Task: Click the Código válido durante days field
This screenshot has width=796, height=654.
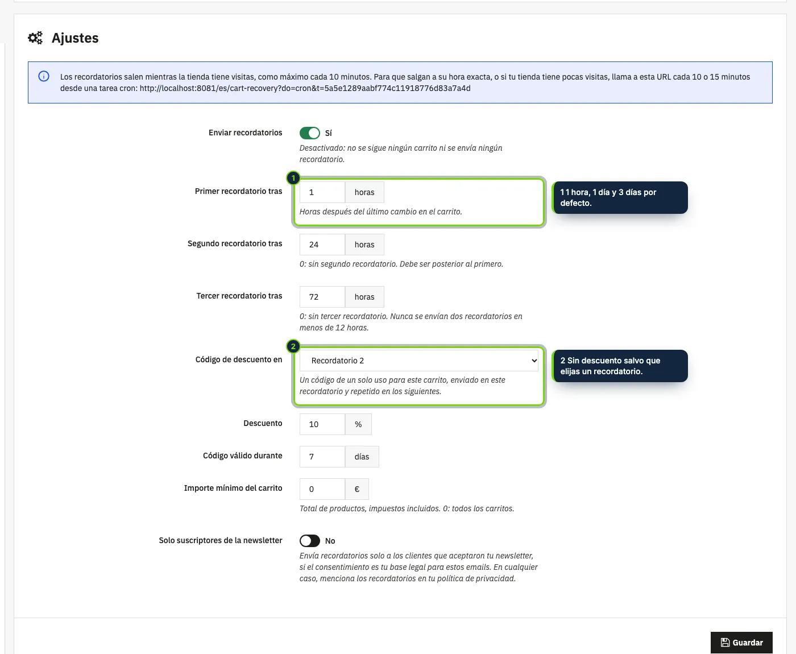Action: coord(322,457)
